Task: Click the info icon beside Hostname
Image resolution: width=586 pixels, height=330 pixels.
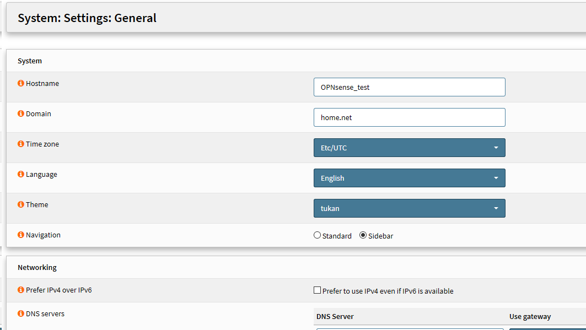Action: (x=21, y=84)
